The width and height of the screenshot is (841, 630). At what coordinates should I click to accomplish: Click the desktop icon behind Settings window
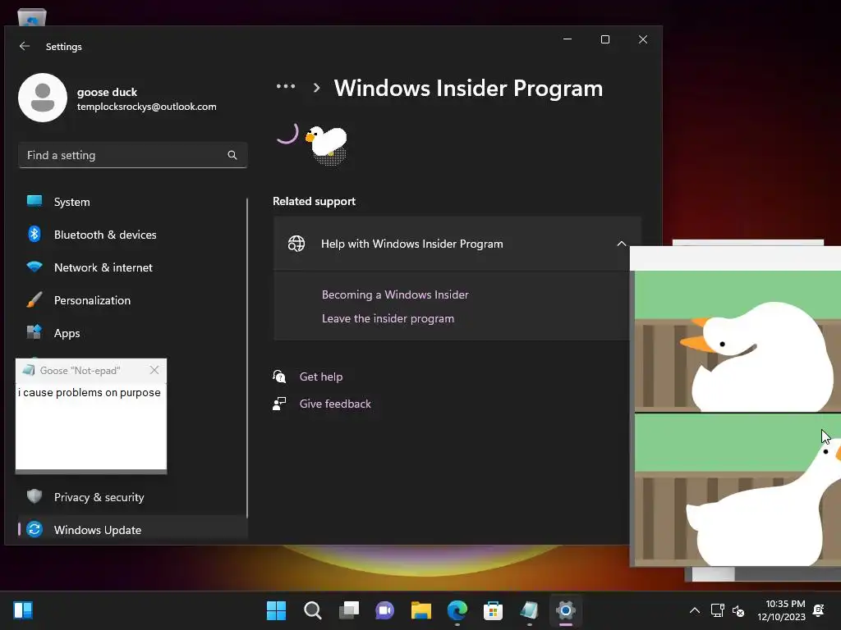(32, 17)
